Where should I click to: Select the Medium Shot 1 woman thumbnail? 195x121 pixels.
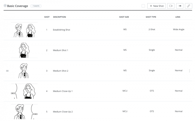point(24,50)
